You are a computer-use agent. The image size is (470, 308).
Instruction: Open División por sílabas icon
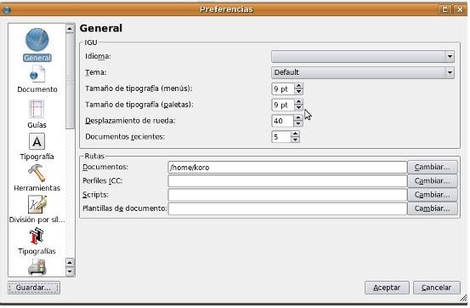pos(37,204)
